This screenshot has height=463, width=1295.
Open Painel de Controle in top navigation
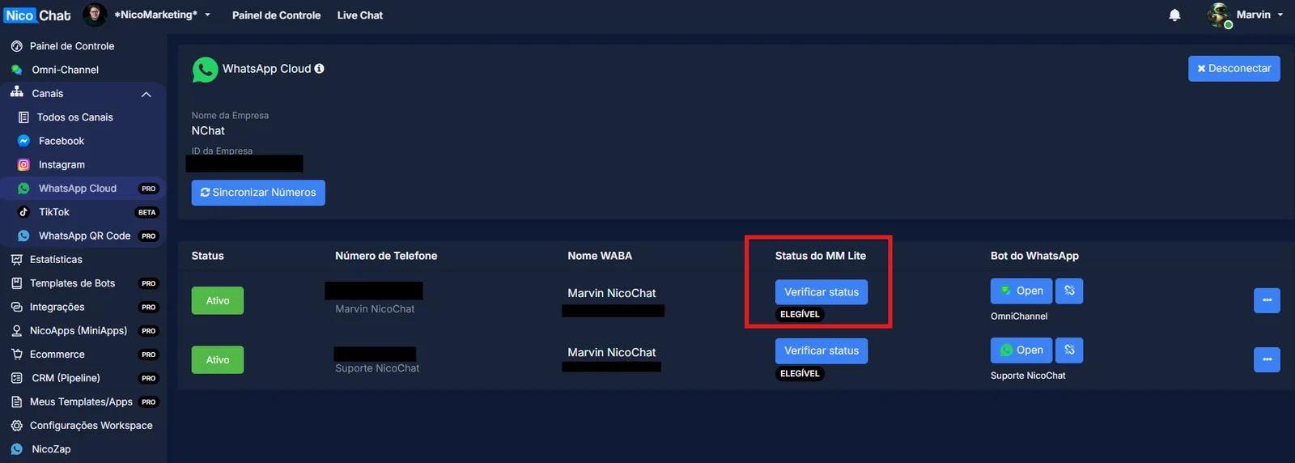tap(276, 15)
